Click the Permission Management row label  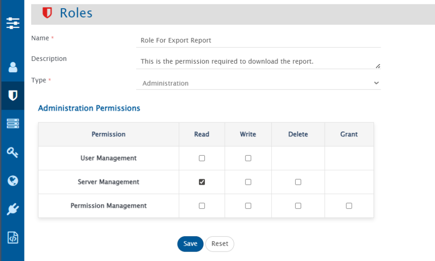[x=109, y=206]
